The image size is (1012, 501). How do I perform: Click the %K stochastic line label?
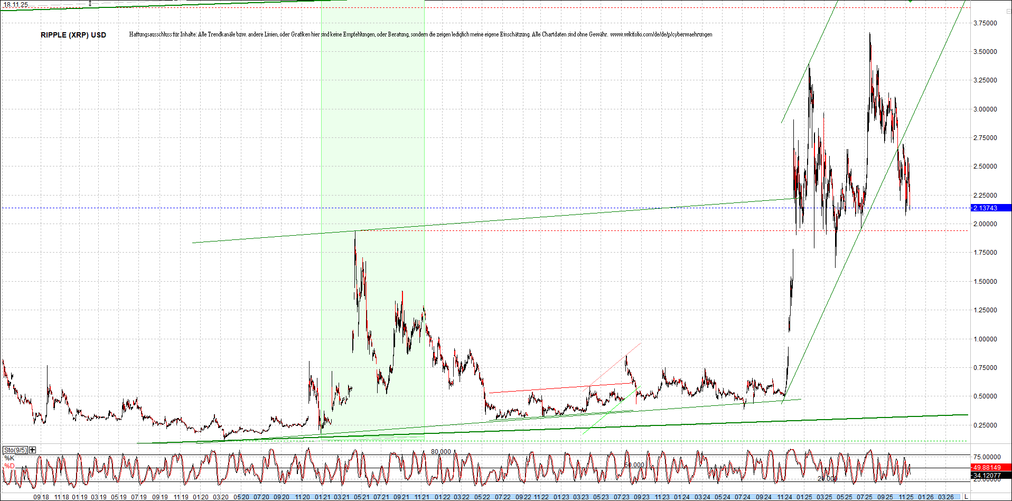pos(9,457)
